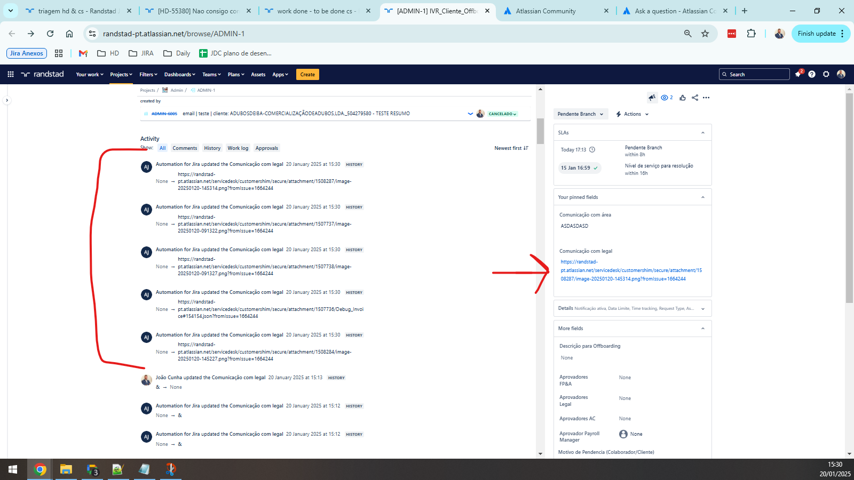Open the Actions dropdown
The height and width of the screenshot is (480, 854).
point(632,114)
